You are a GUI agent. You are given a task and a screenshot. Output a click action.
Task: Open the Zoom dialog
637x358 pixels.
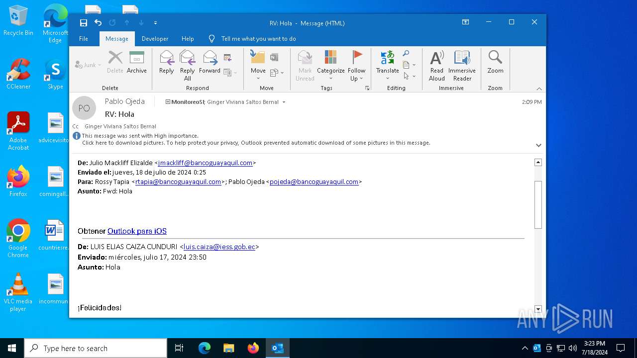495,63
